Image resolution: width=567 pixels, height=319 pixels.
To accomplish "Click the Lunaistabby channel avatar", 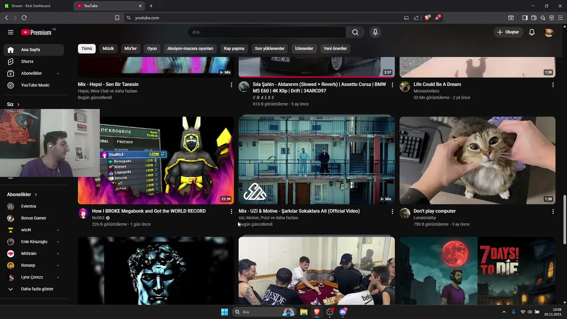I will click(x=405, y=213).
